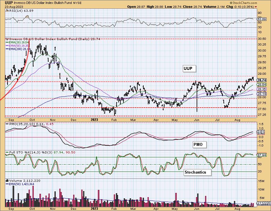The height and width of the screenshot is (211, 271).
Task: Click the EMA(50) 28.35 legend entry
Action: pos(17,46)
